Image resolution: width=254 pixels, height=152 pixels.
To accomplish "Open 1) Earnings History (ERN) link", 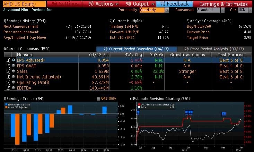I will 25,21.
